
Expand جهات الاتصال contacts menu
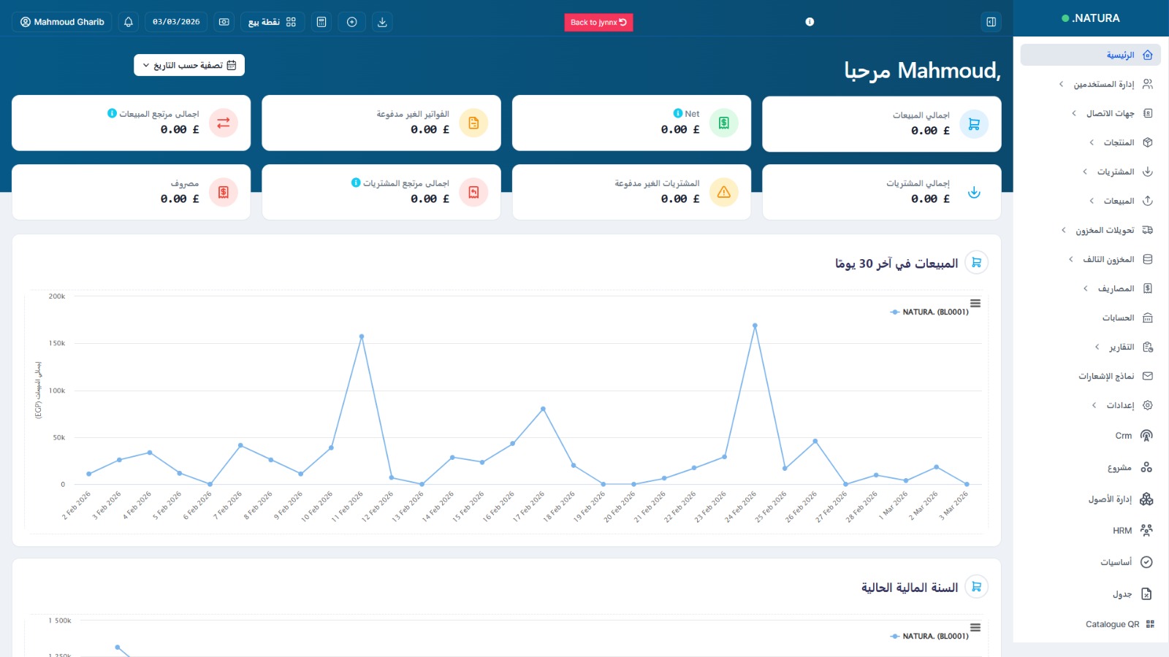coord(1090,113)
